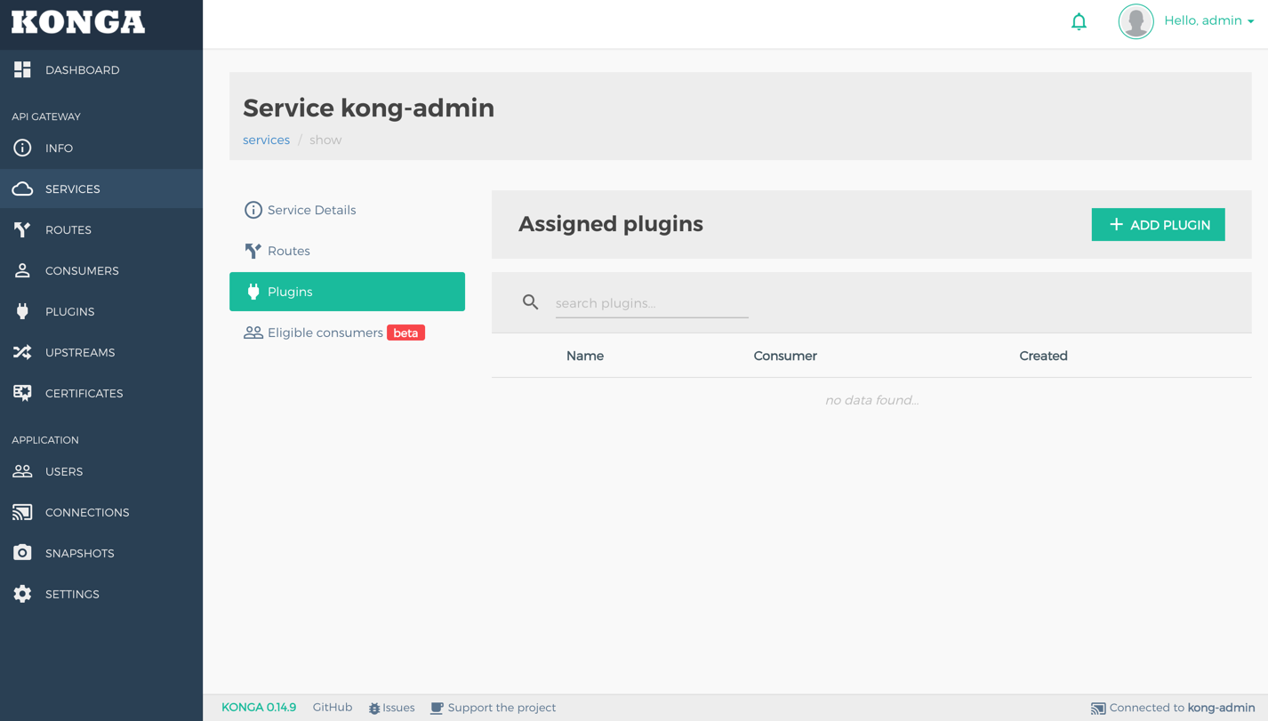Open the Hello, admin dropdown
The image size is (1268, 721).
pos(1209,20)
